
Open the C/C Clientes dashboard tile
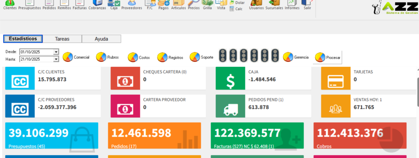click(x=53, y=78)
